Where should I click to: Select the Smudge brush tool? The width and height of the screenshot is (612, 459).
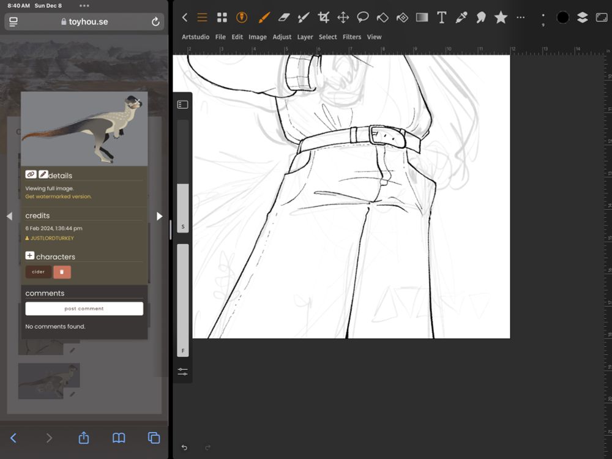pyautogui.click(x=304, y=18)
